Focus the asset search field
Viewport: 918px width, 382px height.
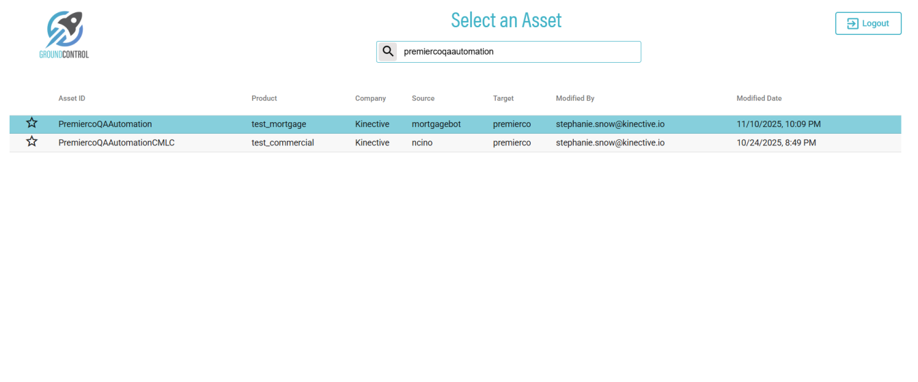pyautogui.click(x=508, y=52)
